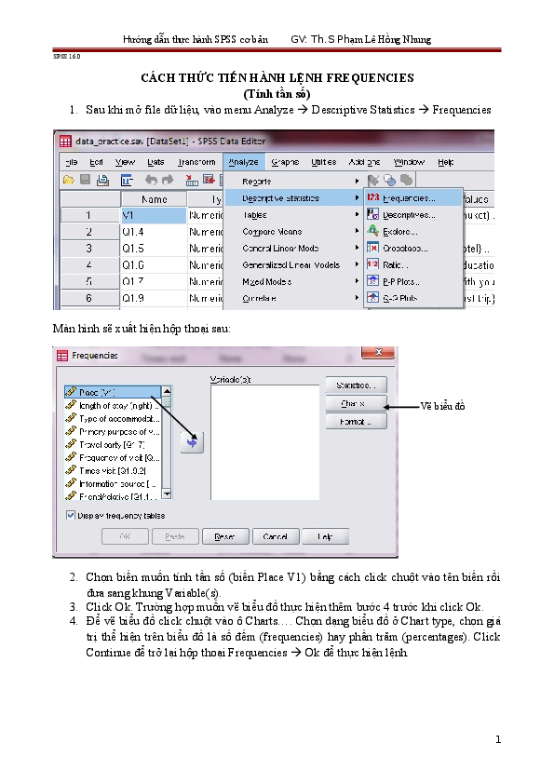Screen dimensions: 554x784
Task: Click the Reset button
Action: (x=225, y=536)
